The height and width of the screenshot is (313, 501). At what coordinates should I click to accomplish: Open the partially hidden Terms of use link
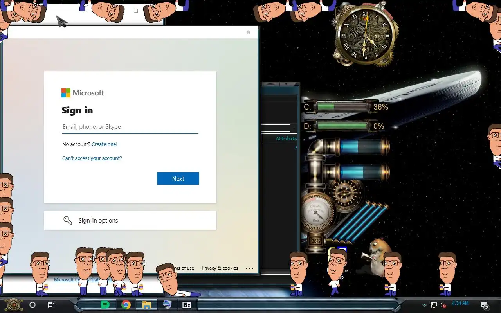(x=183, y=268)
